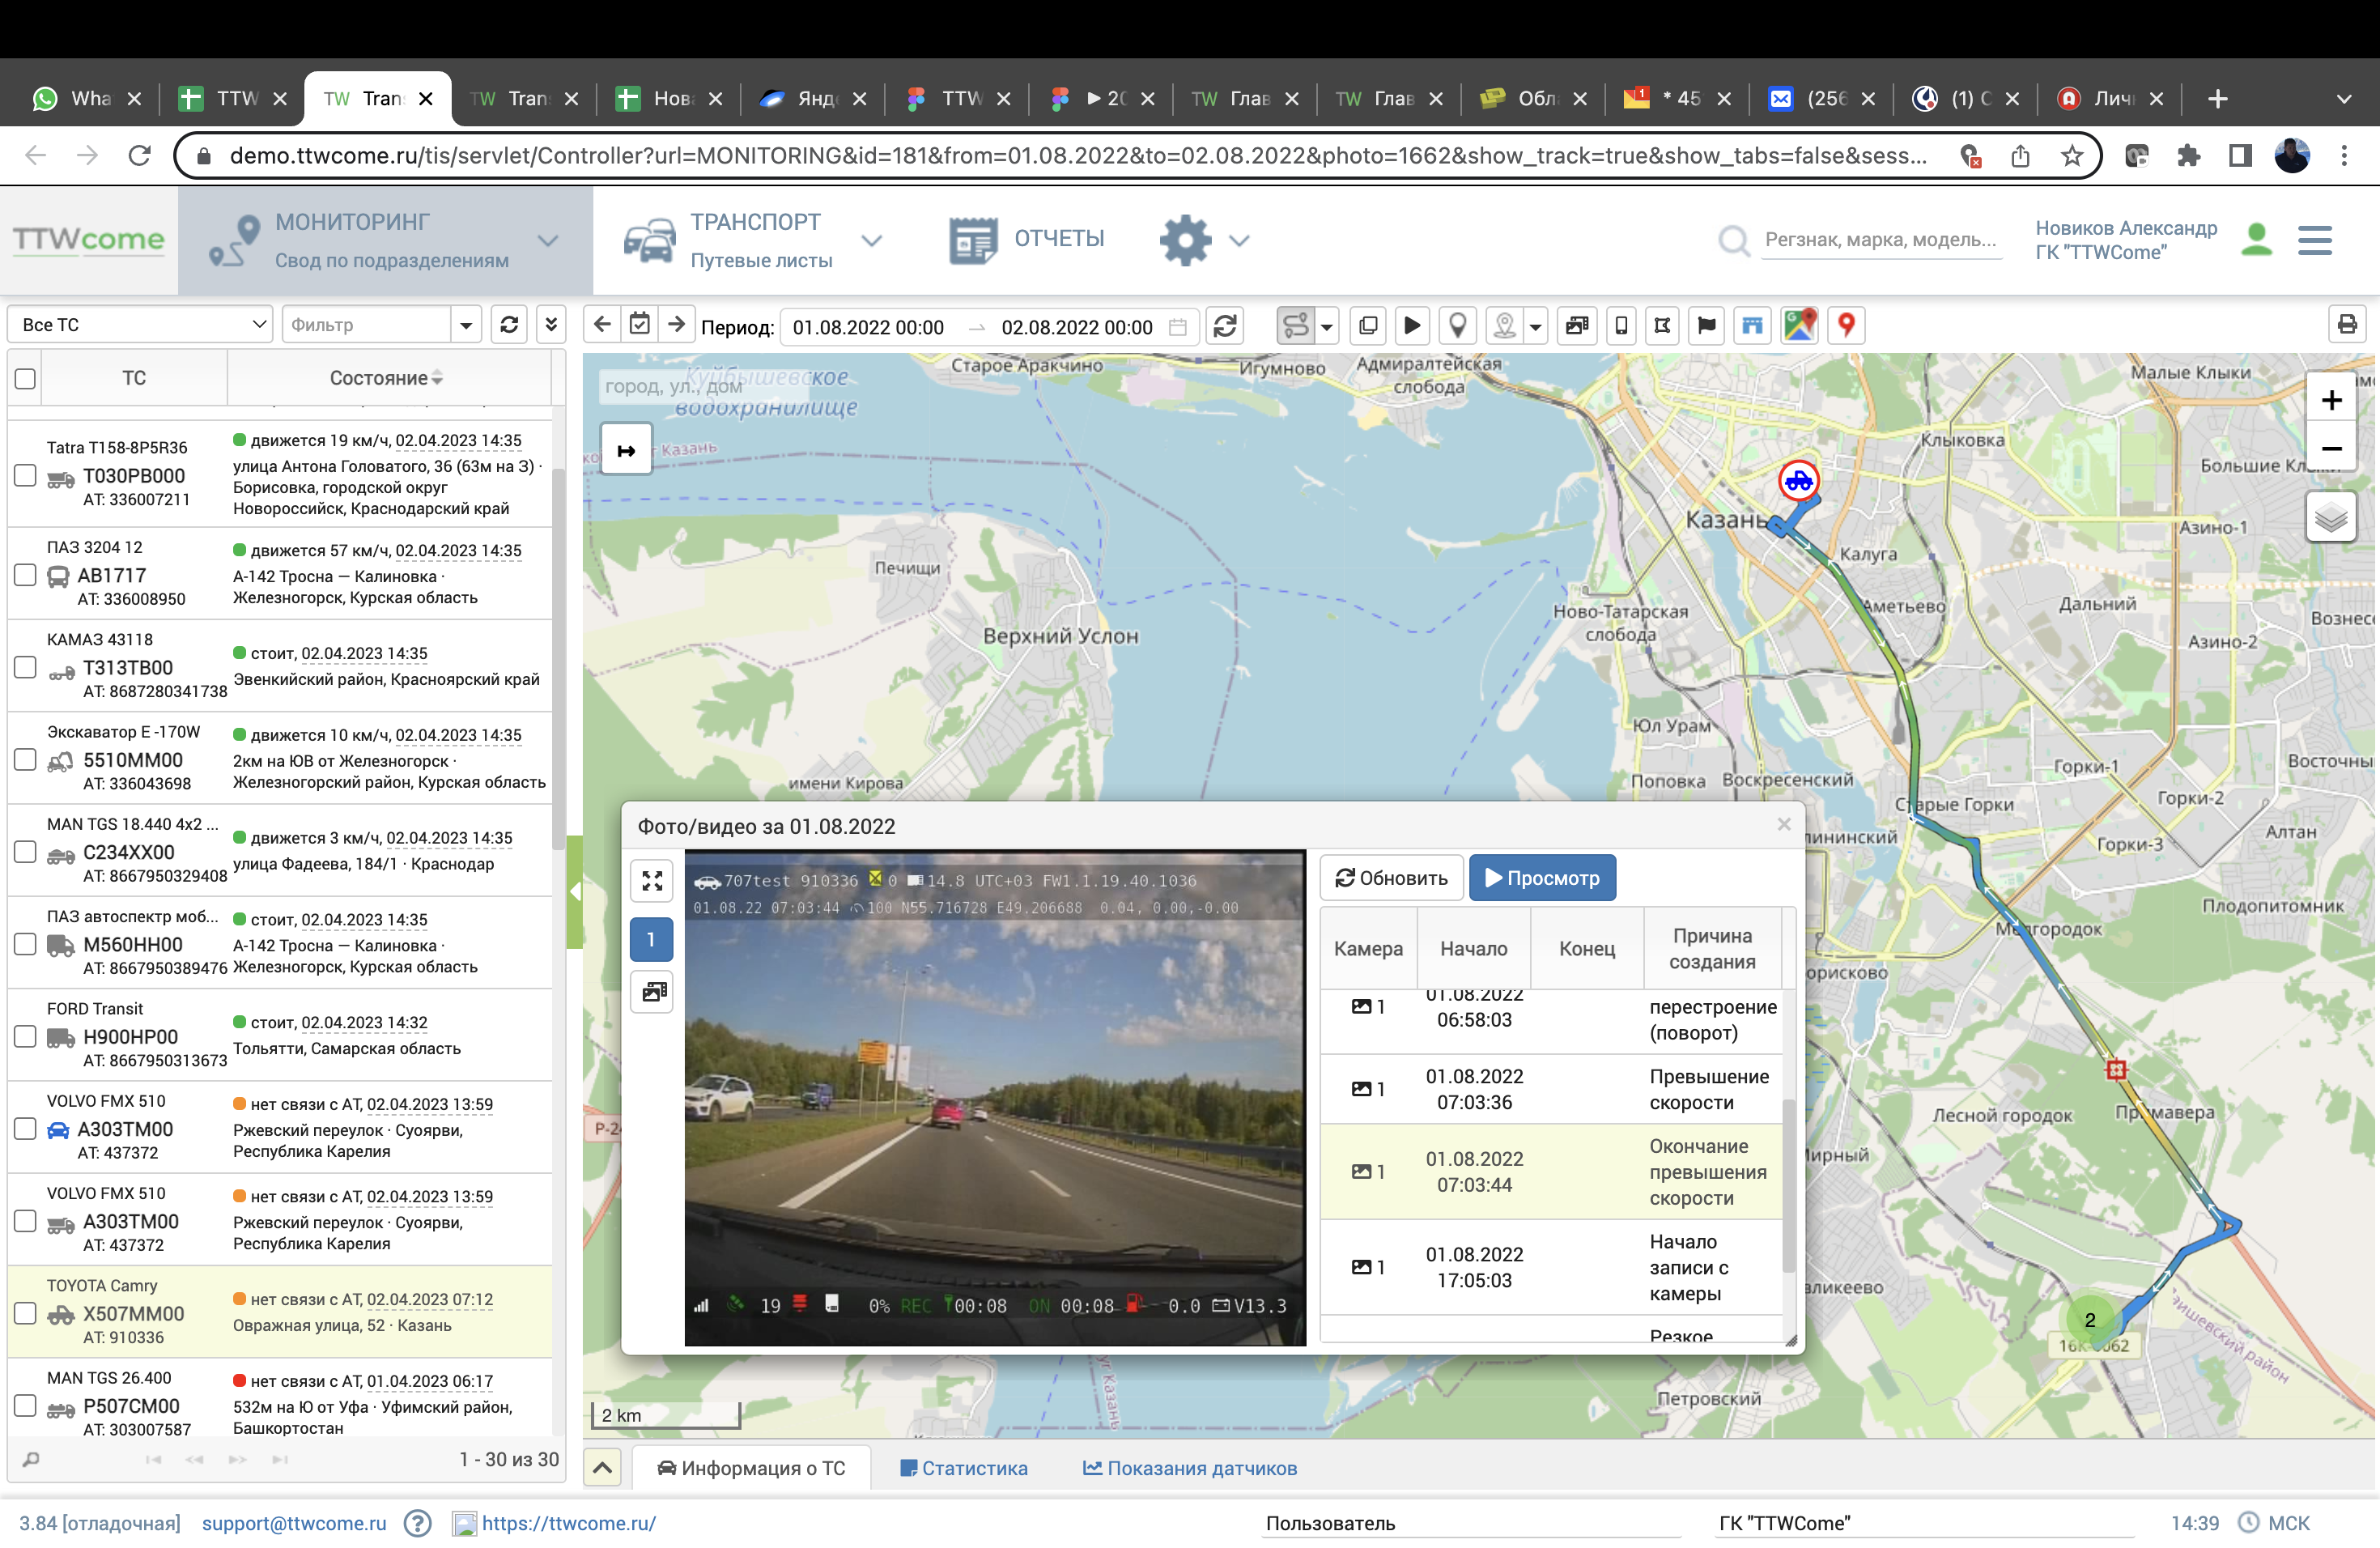Click the map layers icon
This screenshot has height=1548, width=2380.
tap(2331, 518)
